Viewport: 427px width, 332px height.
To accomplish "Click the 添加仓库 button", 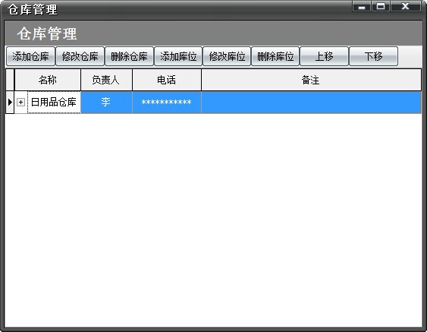I will pyautogui.click(x=30, y=56).
